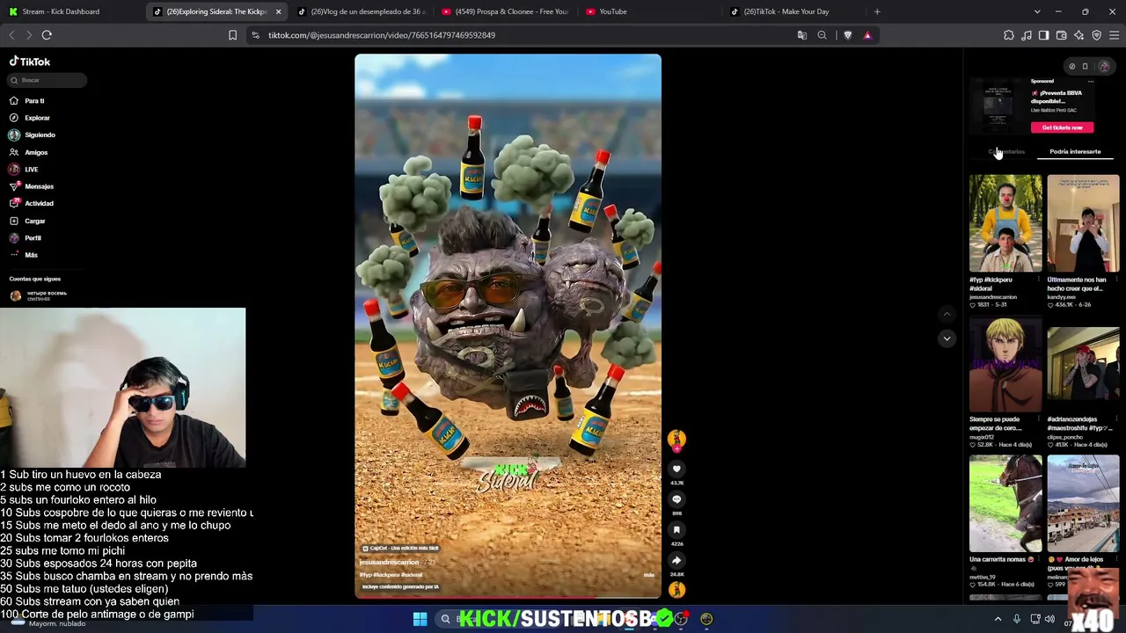1126x633 pixels.
Task: Go to the previous video arrow
Action: (947, 314)
